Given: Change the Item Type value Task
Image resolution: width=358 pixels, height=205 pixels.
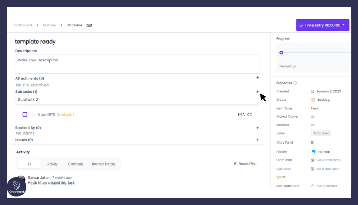Looking at the screenshot, I should coord(315,109).
